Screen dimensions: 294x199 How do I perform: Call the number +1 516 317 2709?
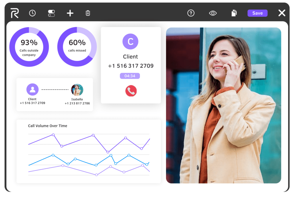click(x=131, y=66)
